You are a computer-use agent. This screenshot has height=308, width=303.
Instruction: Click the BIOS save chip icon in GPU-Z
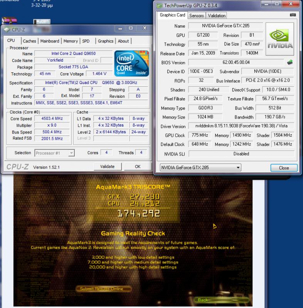coord(290,62)
